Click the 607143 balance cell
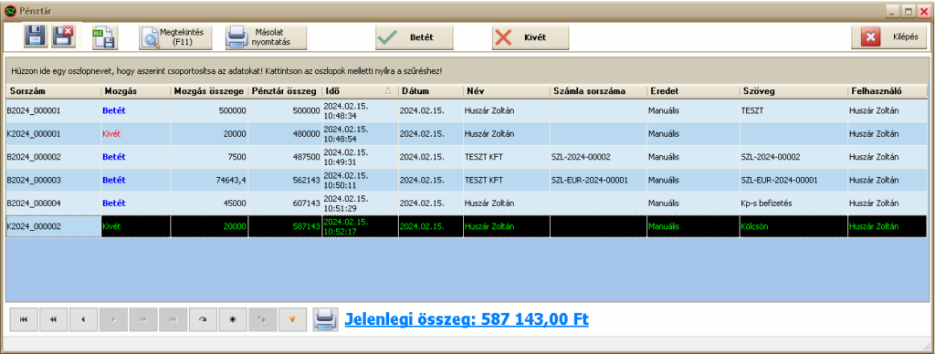 pos(285,203)
